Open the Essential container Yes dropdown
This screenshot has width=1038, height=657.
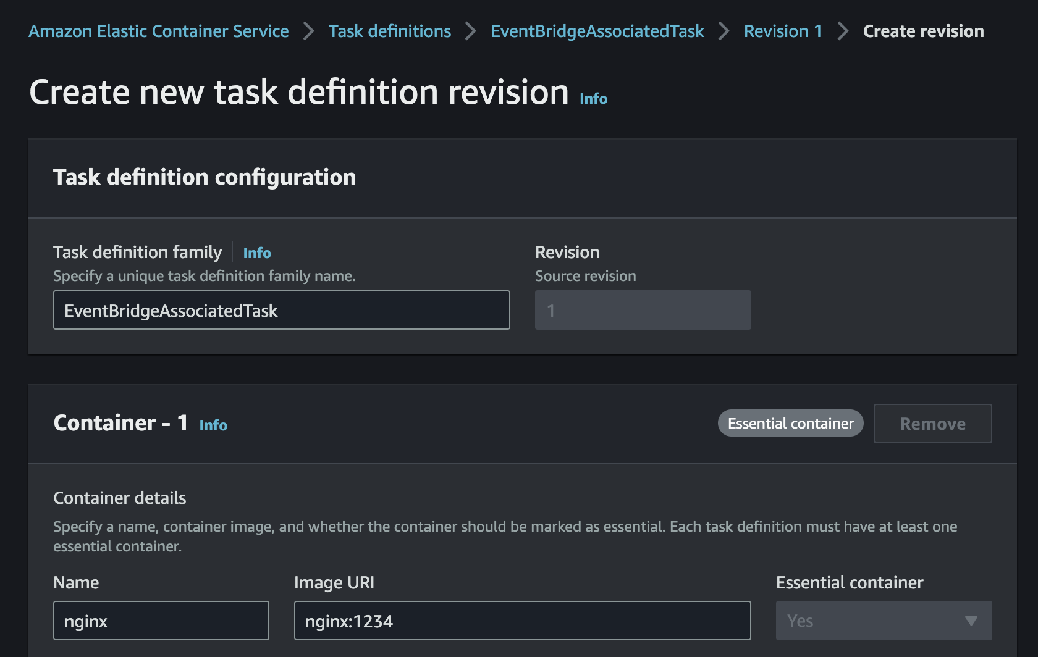point(884,621)
